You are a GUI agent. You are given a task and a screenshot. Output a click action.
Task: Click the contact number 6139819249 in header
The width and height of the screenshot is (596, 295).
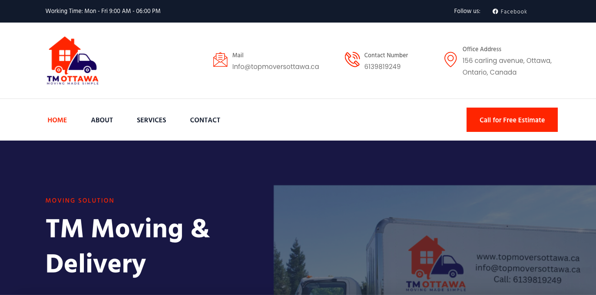[x=383, y=66]
